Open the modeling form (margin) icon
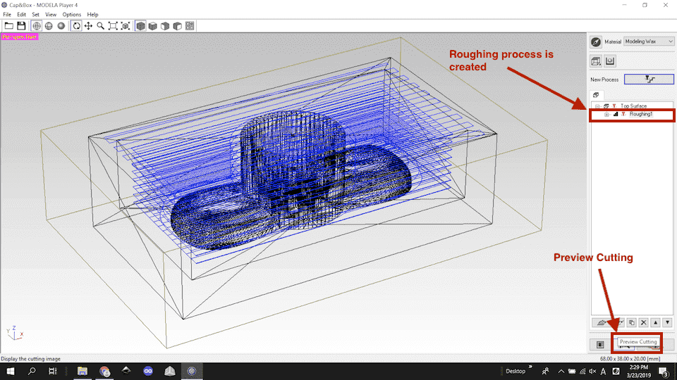 pyautogui.click(x=609, y=61)
